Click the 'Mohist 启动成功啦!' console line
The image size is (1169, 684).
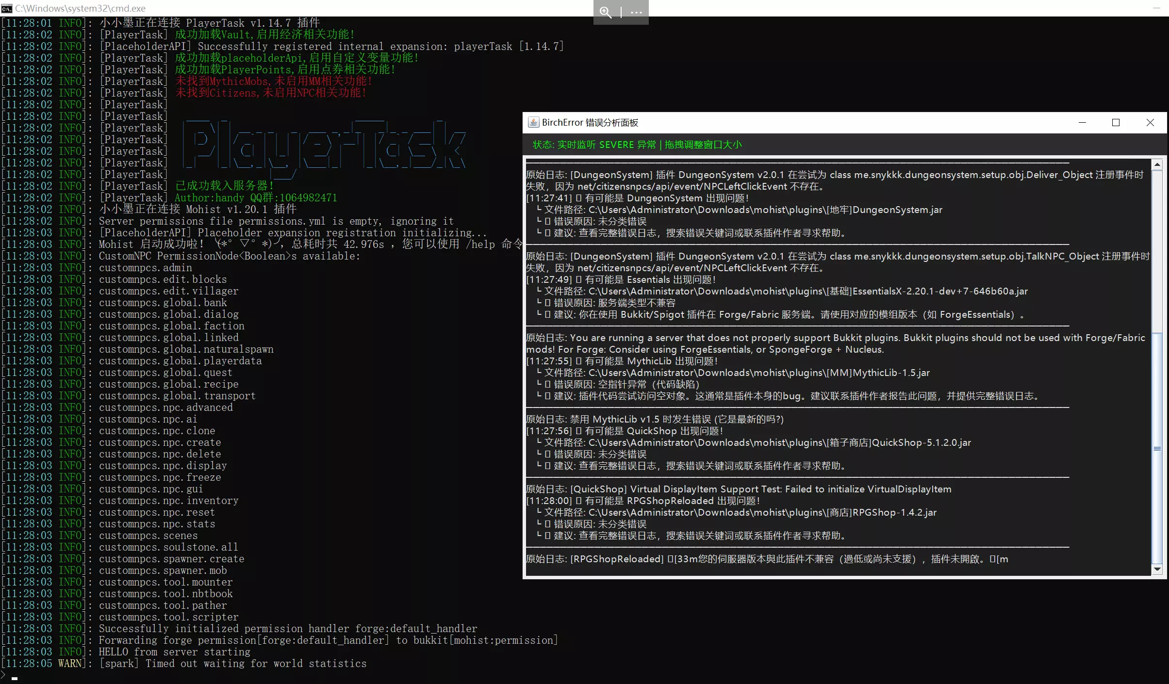click(x=262, y=244)
